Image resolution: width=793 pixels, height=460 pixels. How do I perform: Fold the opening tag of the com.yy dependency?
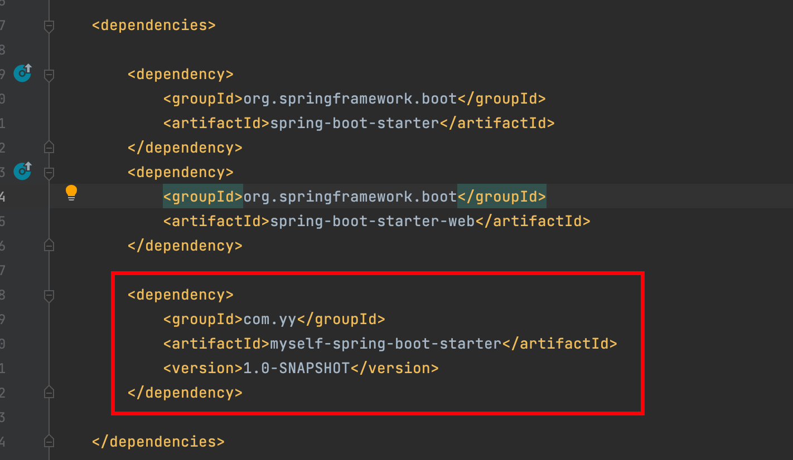[49, 295]
